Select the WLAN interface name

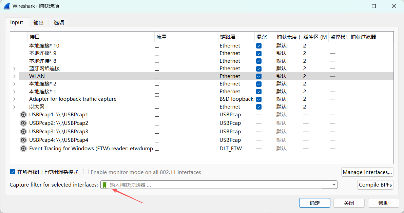coord(37,76)
